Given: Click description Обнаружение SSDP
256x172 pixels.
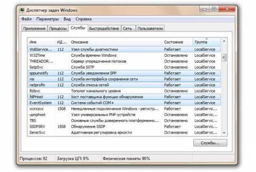Looking at the screenshot, I should (88, 127).
